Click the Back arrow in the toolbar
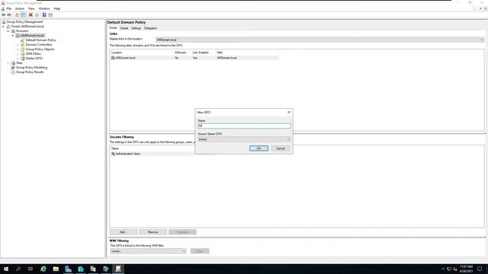The width and height of the screenshot is (488, 274). click(x=3, y=15)
